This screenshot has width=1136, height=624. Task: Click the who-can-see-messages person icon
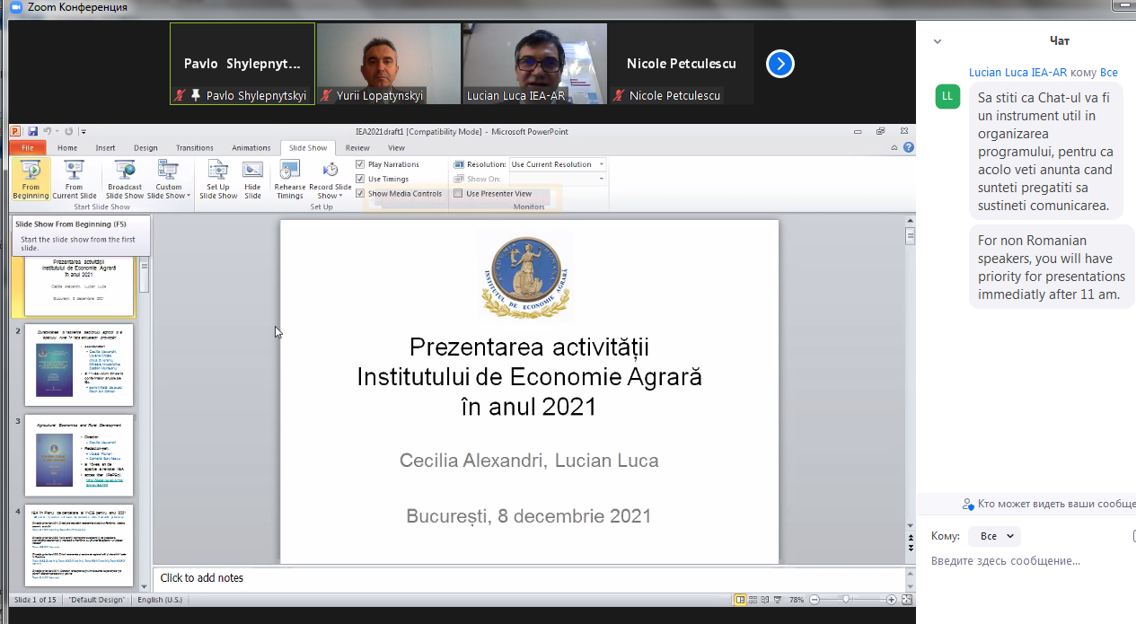[x=967, y=505]
